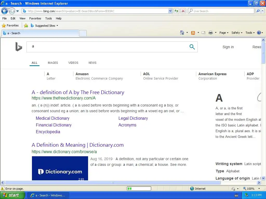Click the Refresh page icon
The width and height of the screenshot is (266, 199).
tap(176, 11)
